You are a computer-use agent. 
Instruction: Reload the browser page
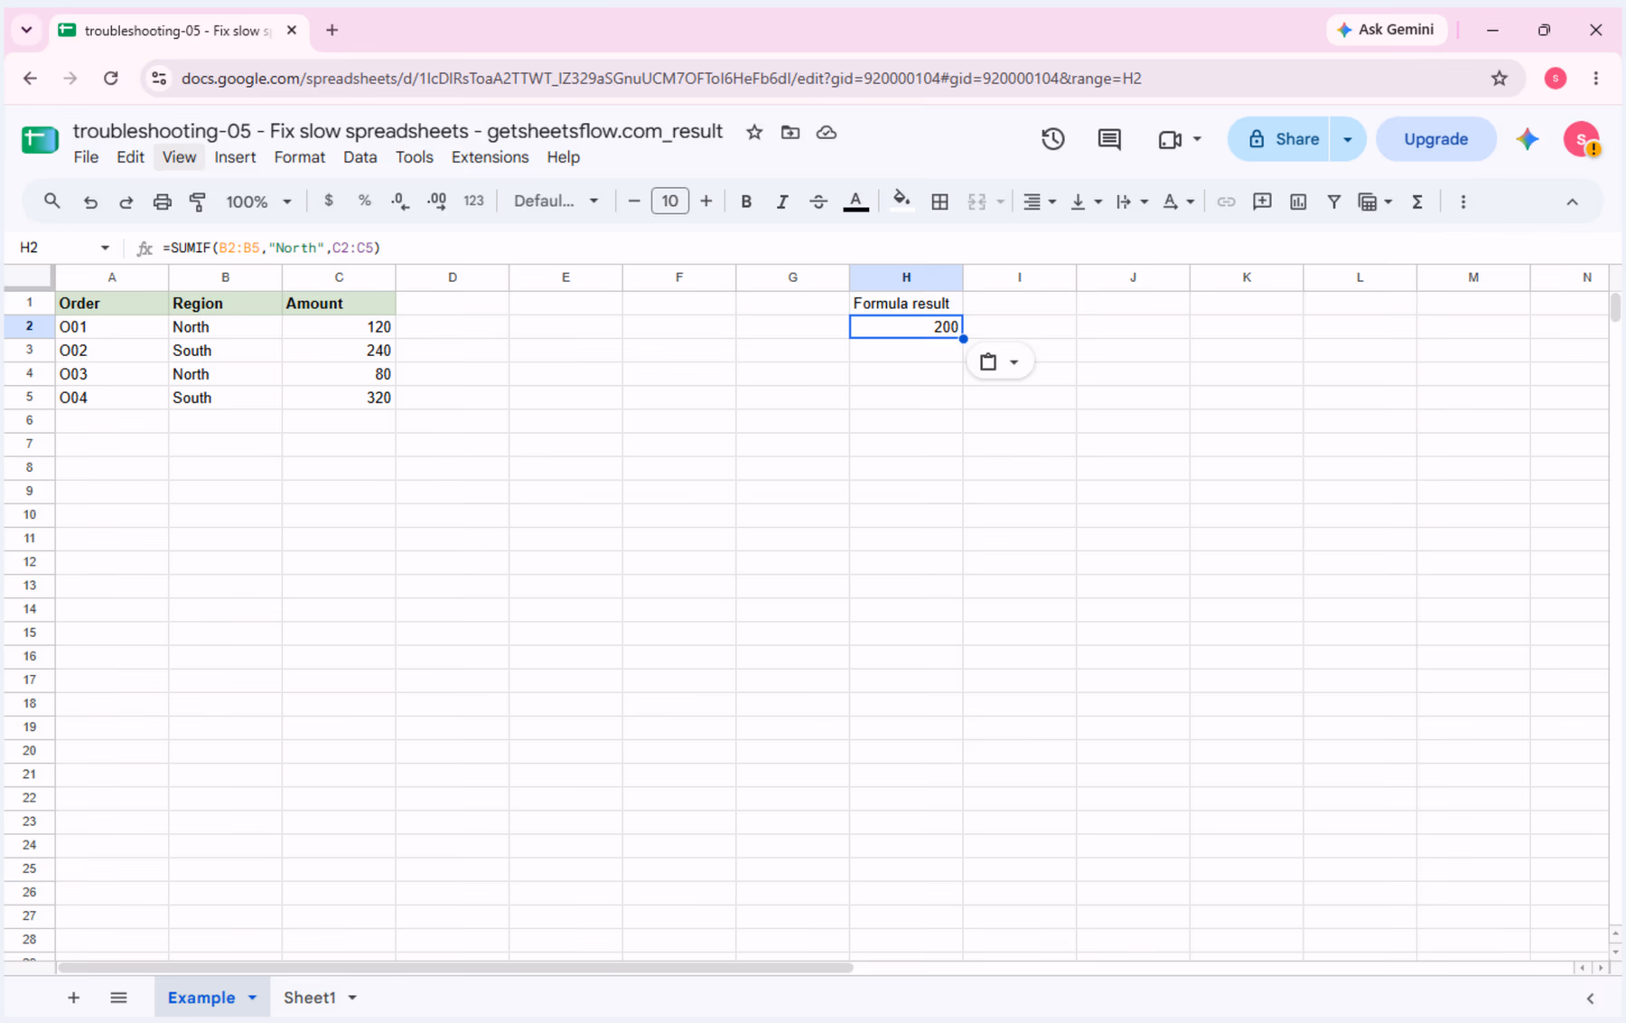point(110,79)
